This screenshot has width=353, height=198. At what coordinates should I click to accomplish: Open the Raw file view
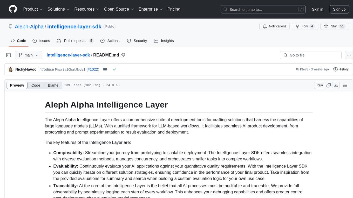pyautogui.click(x=320, y=85)
